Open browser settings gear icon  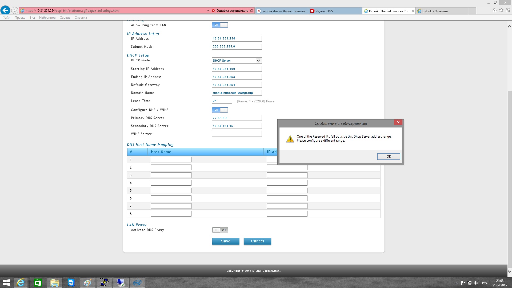pyautogui.click(x=508, y=10)
